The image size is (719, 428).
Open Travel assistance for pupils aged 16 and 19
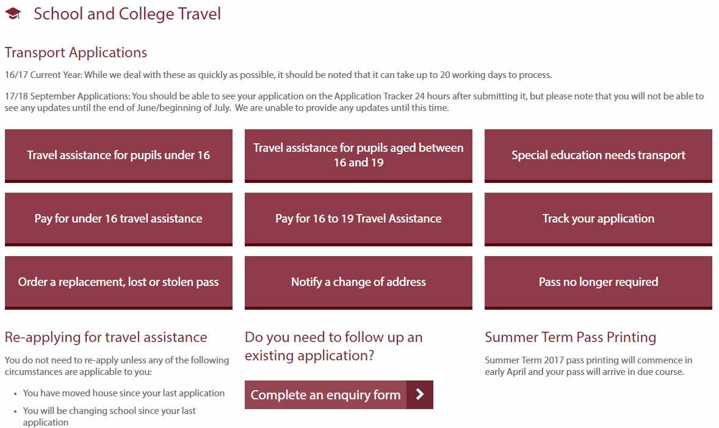click(358, 156)
